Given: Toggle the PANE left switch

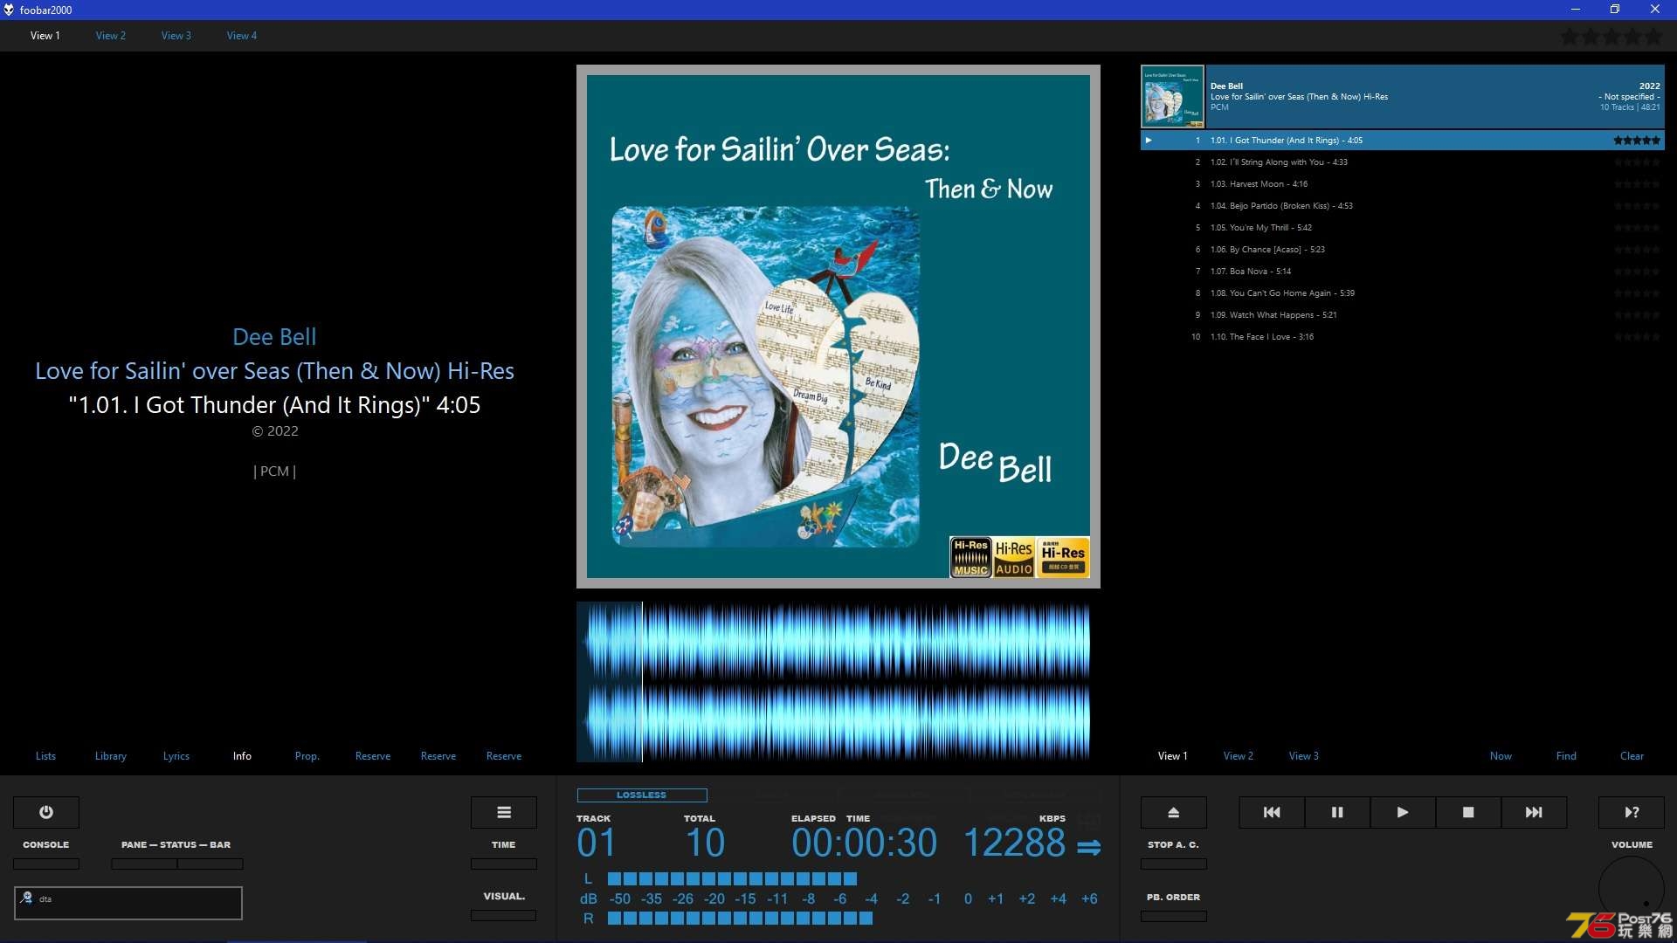Looking at the screenshot, I should coord(144,864).
